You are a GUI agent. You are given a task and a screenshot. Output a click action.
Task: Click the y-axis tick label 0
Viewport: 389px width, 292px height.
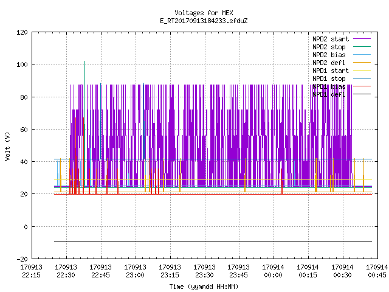[26, 227]
